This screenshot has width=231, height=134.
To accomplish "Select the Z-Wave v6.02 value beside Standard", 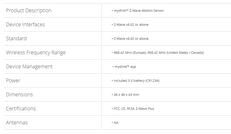I will point(131,39).
